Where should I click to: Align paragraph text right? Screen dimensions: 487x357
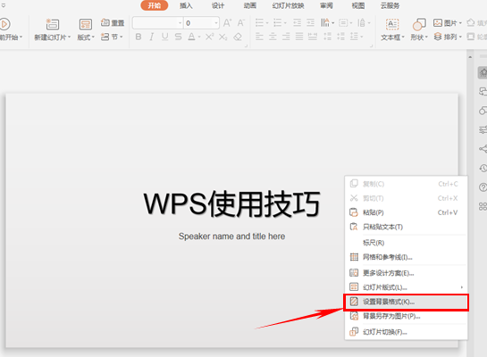(x=286, y=37)
